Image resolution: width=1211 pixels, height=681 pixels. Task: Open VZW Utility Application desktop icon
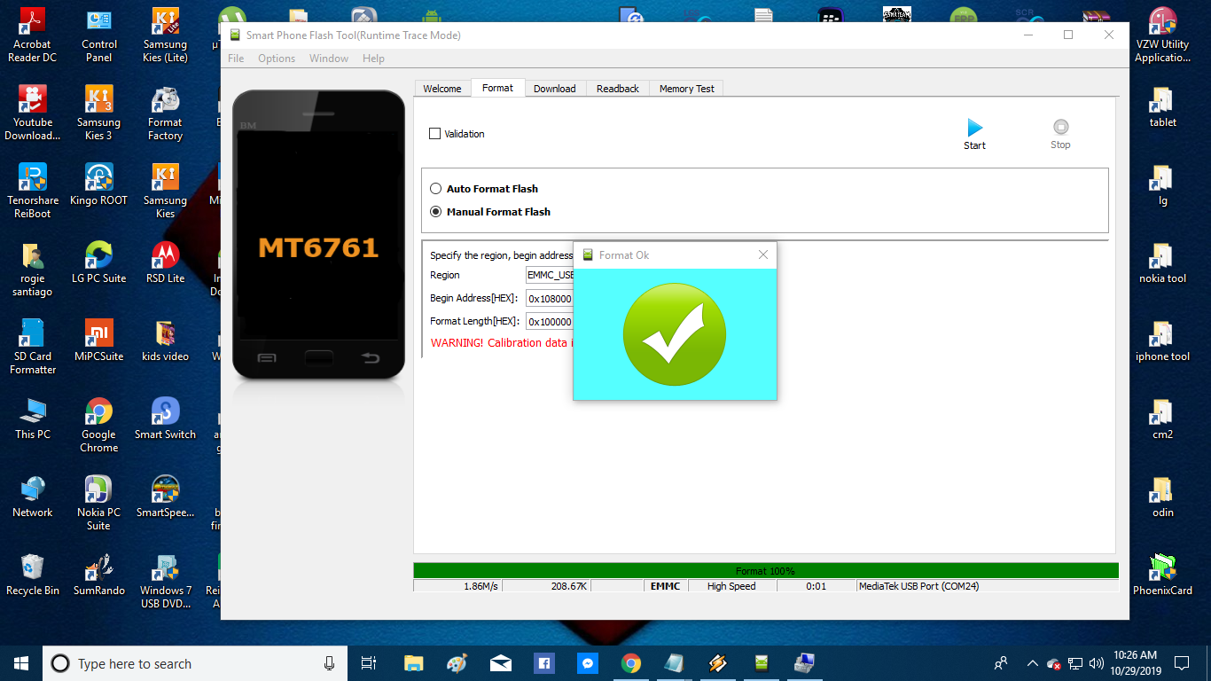[1162, 35]
